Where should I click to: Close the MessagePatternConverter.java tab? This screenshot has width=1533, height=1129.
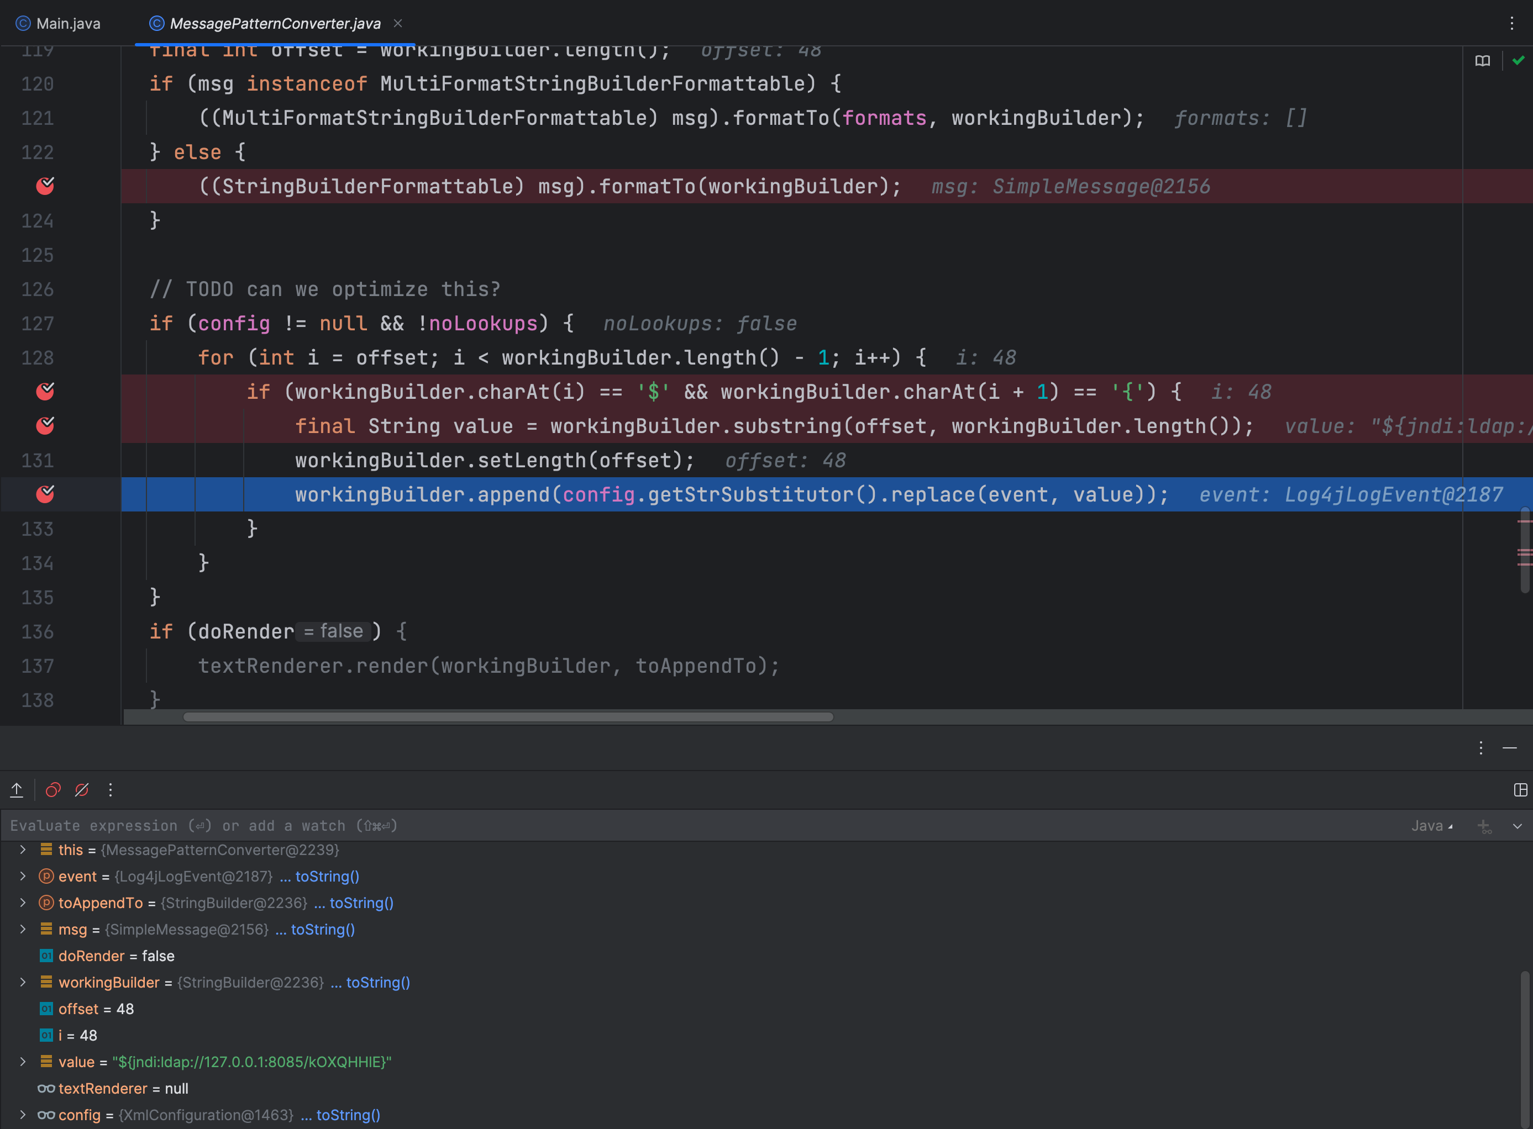[x=398, y=23]
